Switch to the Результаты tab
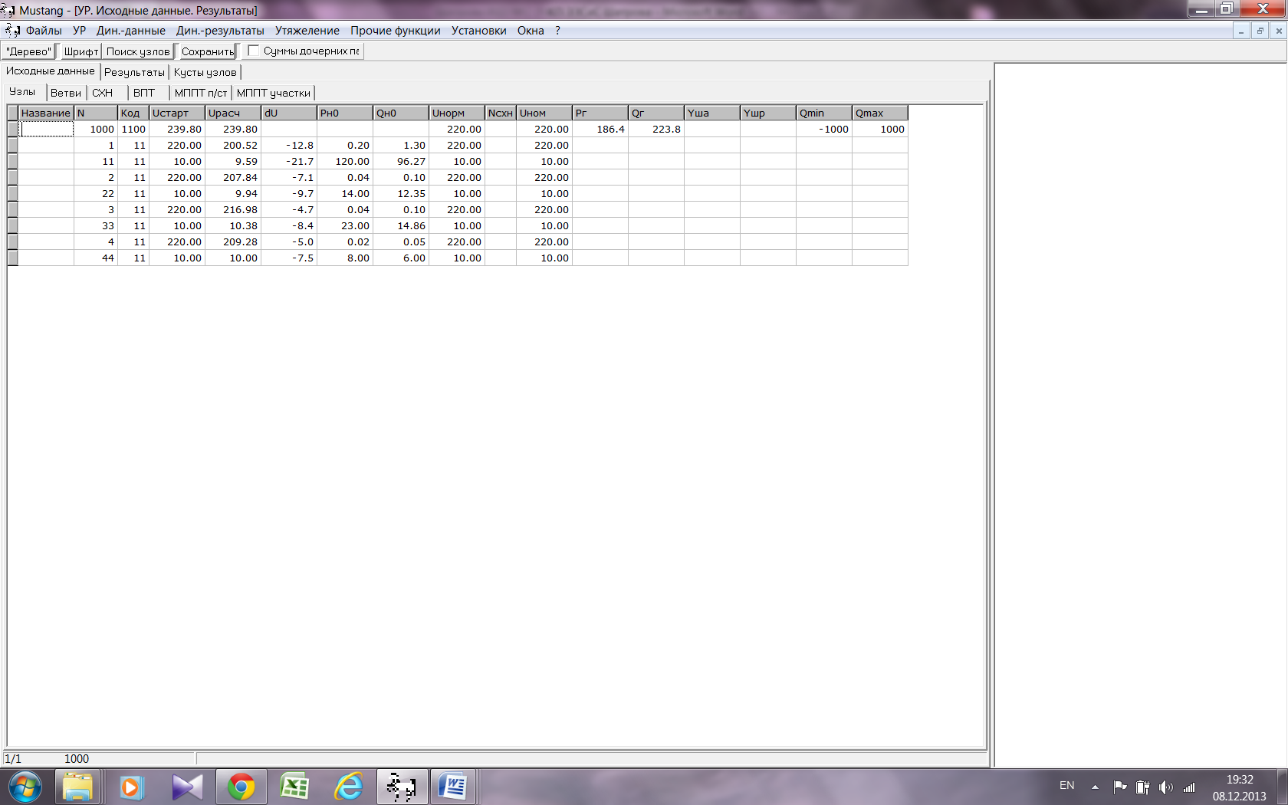This screenshot has height=805, width=1288. [x=134, y=72]
